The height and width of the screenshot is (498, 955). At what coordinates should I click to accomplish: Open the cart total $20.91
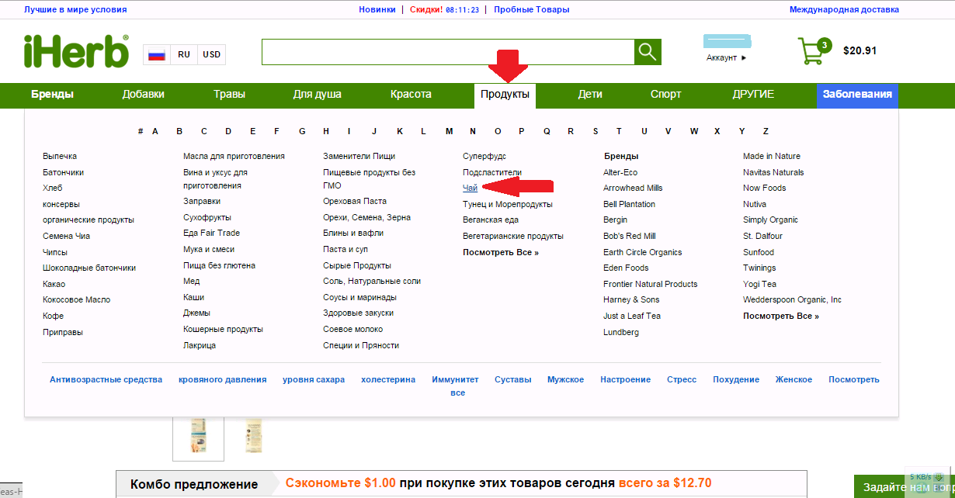click(x=859, y=50)
